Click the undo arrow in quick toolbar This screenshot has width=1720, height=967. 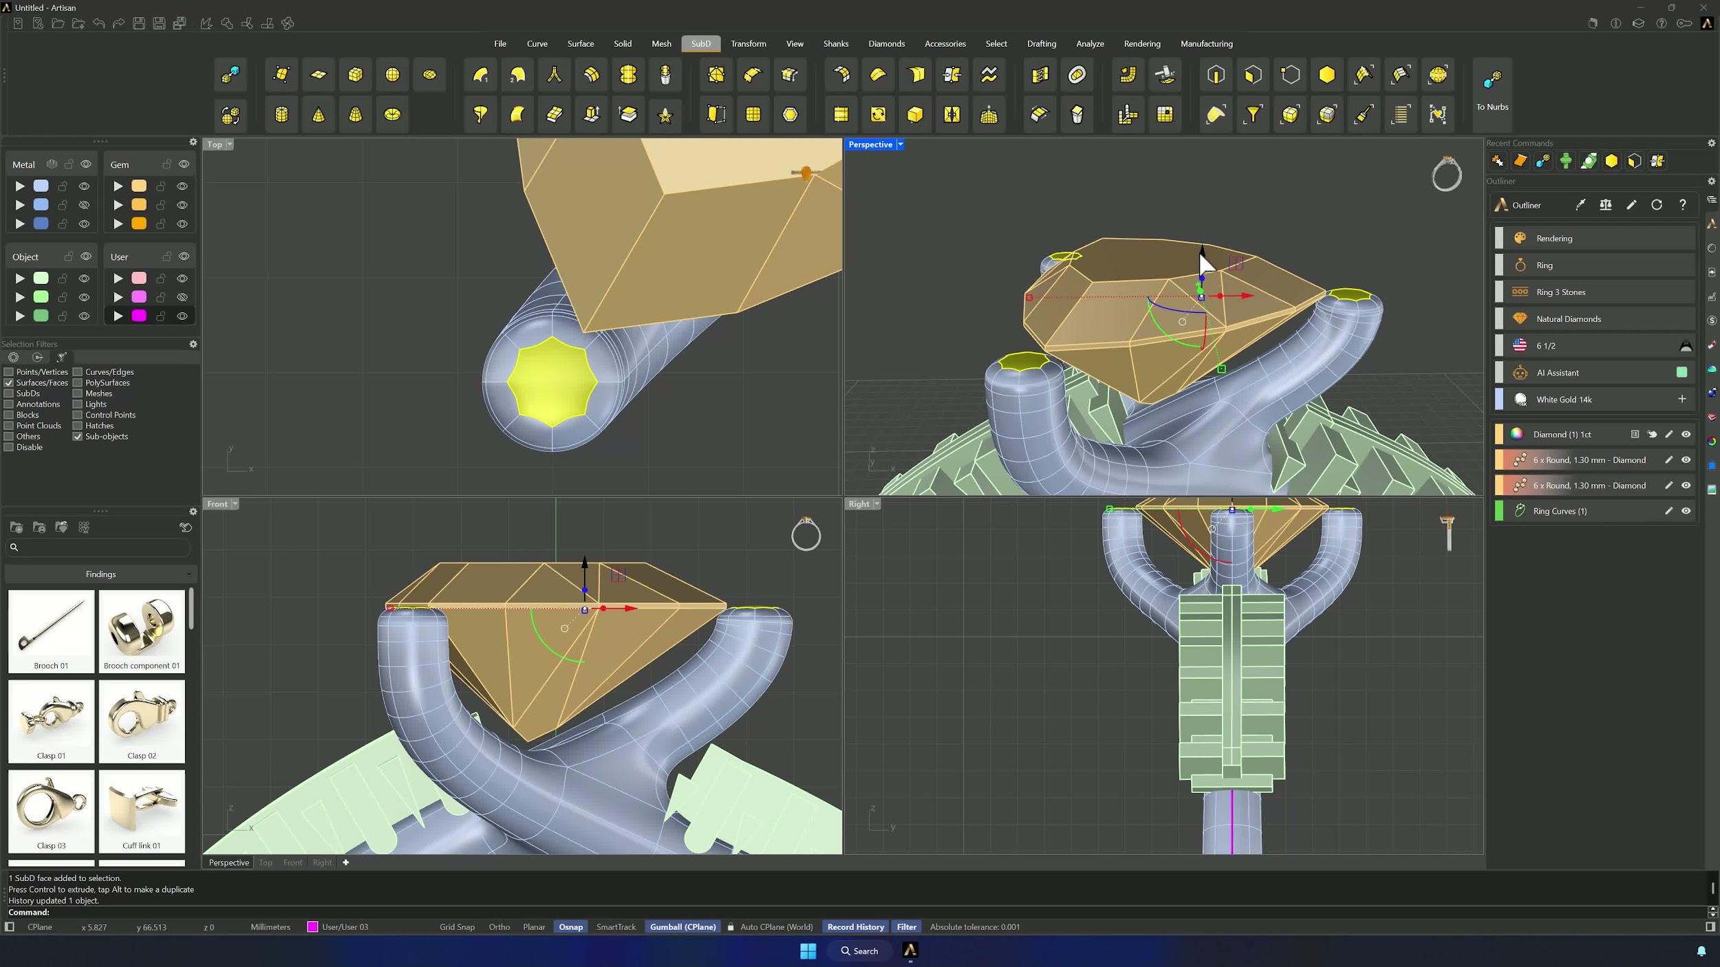(99, 23)
